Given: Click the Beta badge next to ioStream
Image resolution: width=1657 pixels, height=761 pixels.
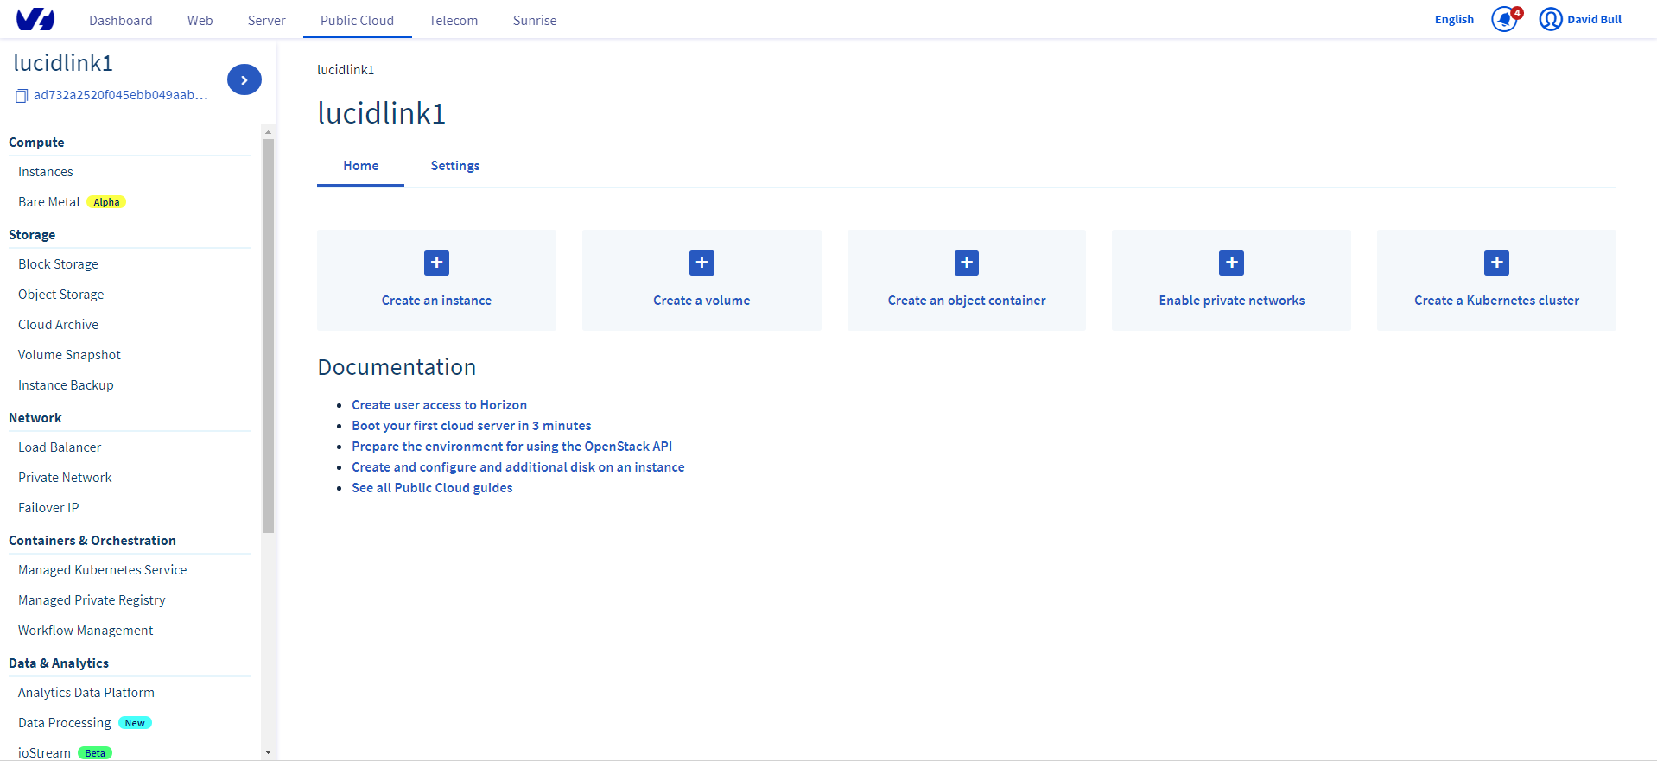Looking at the screenshot, I should [95, 753].
